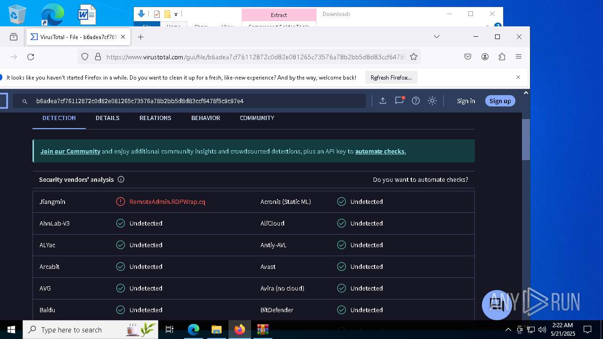Click the AhnLab-V3 vendor name
Image resolution: width=603 pixels, height=339 pixels.
click(55, 223)
